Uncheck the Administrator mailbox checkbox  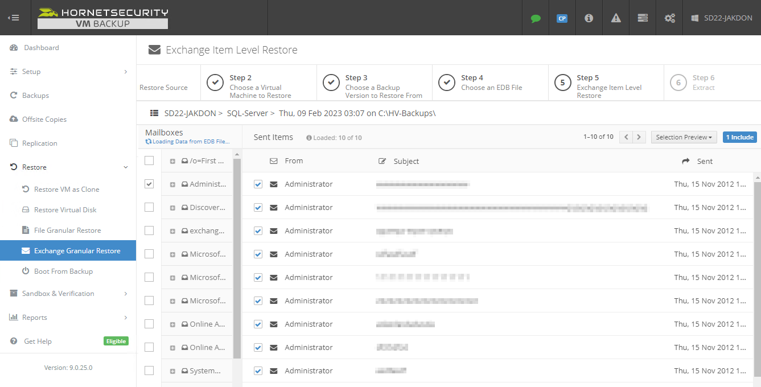pyautogui.click(x=149, y=184)
